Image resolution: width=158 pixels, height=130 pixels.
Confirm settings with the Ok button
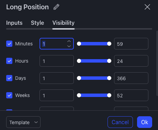(145, 122)
